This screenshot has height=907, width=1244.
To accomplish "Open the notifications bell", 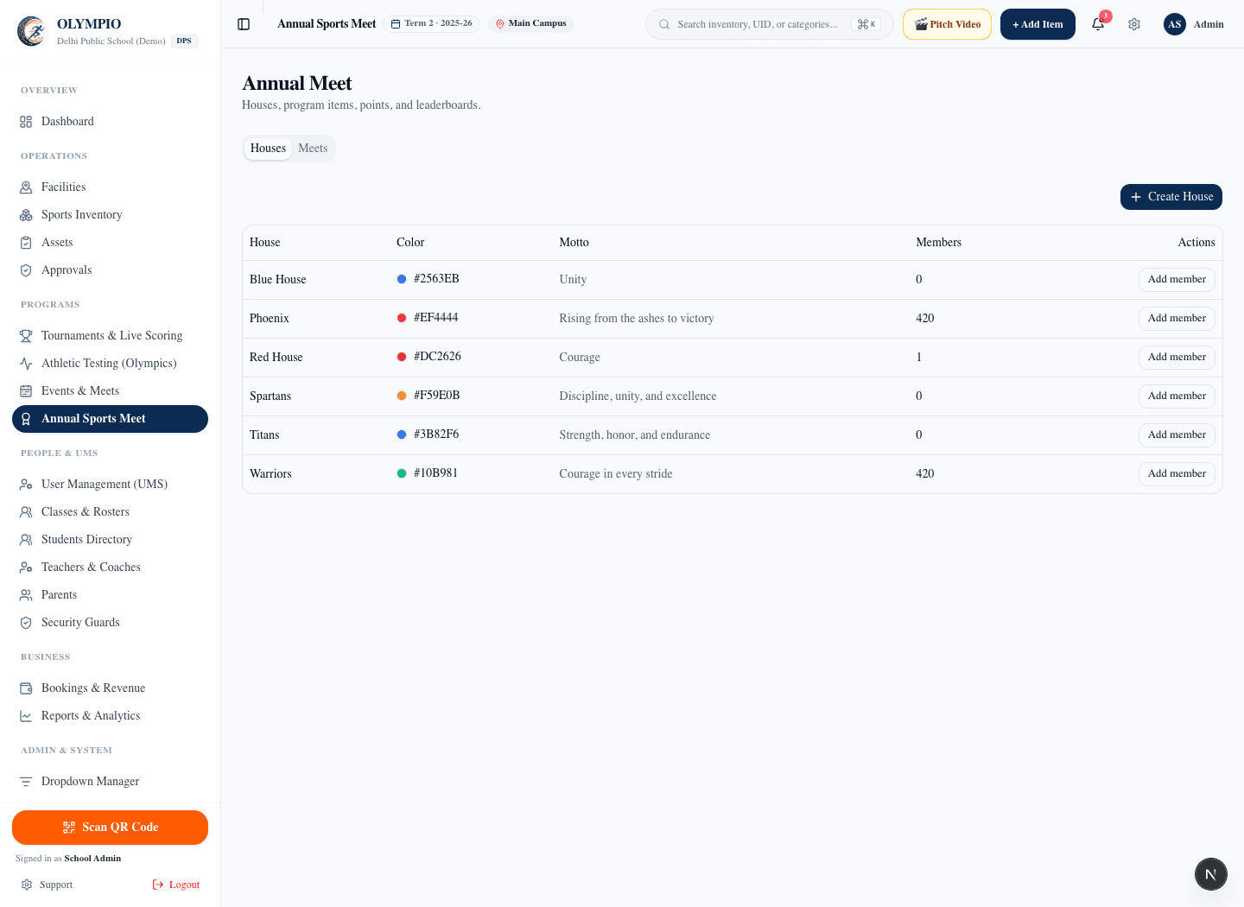I will click(x=1098, y=24).
